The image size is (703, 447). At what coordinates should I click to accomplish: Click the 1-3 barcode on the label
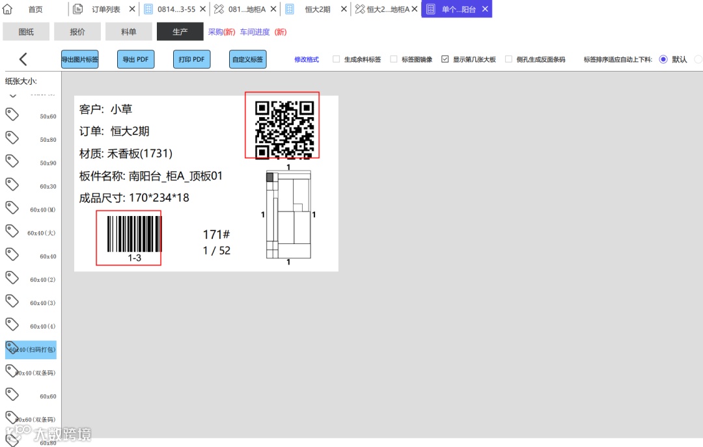(134, 239)
